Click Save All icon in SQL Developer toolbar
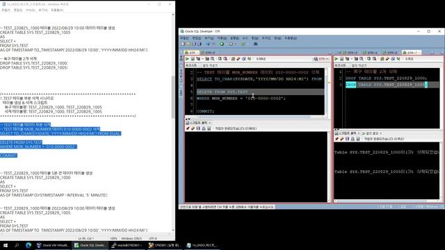Viewport: 445px width, 250px height. tap(200, 44)
